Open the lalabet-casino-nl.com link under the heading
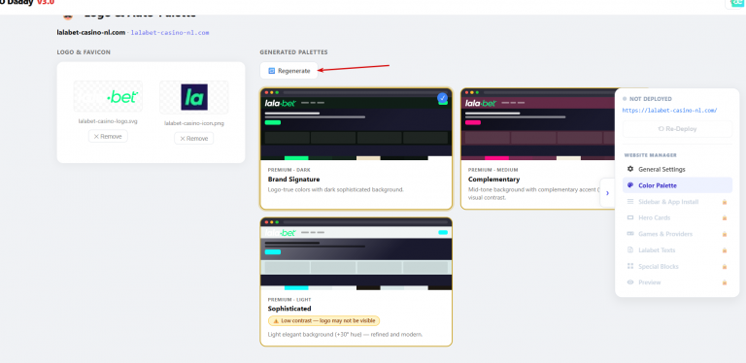The width and height of the screenshot is (746, 363). click(x=170, y=33)
